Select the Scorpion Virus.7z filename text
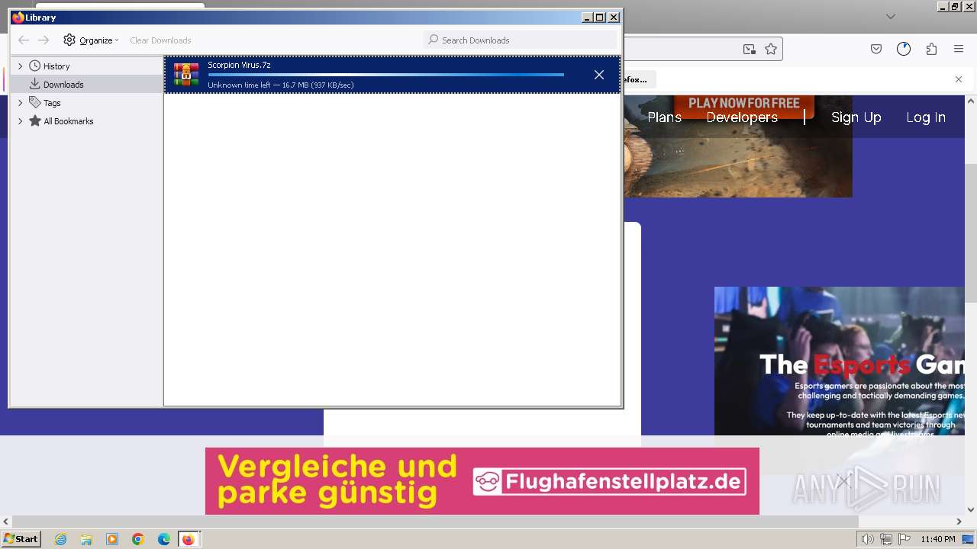 (239, 65)
